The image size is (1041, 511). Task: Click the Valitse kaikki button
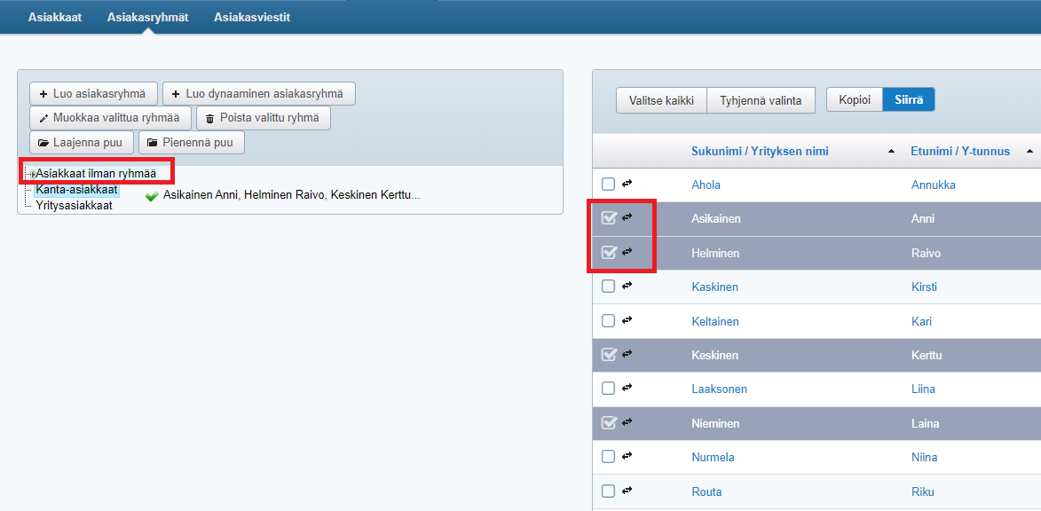661,100
